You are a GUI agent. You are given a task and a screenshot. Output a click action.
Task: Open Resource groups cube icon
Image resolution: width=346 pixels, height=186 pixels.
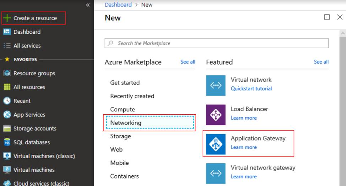click(x=7, y=73)
